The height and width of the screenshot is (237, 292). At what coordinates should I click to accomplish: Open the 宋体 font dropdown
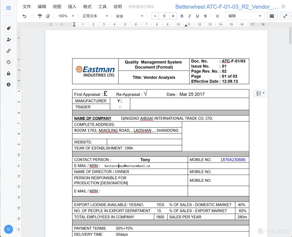point(130,16)
